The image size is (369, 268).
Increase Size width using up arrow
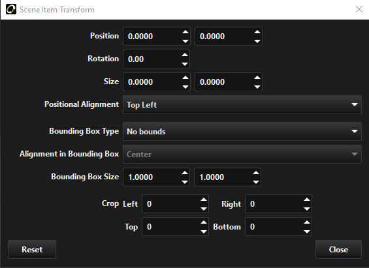click(185, 78)
